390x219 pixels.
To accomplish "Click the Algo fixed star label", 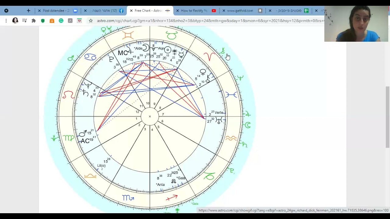I will 161,49.
